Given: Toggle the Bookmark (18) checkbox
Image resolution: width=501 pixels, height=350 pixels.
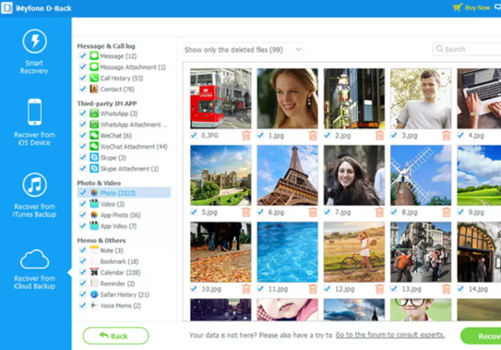Looking at the screenshot, I should pyautogui.click(x=83, y=261).
